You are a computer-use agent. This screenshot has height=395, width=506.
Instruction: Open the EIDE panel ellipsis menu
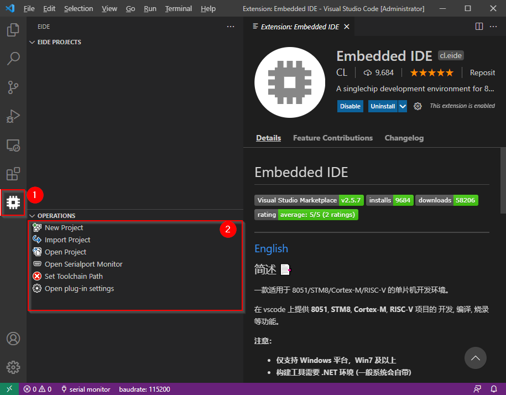pos(231,27)
